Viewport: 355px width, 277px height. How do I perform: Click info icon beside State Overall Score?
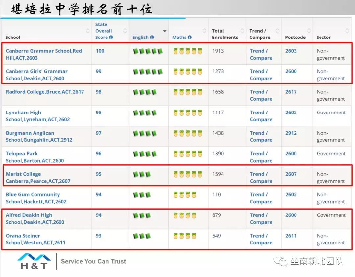[x=111, y=38]
